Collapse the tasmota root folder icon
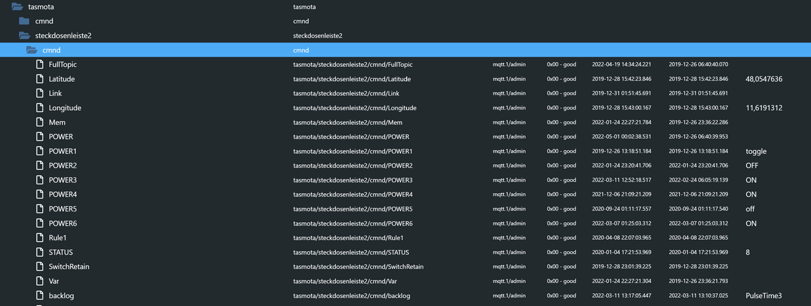Viewport: 811px width, 306px height. [x=18, y=6]
